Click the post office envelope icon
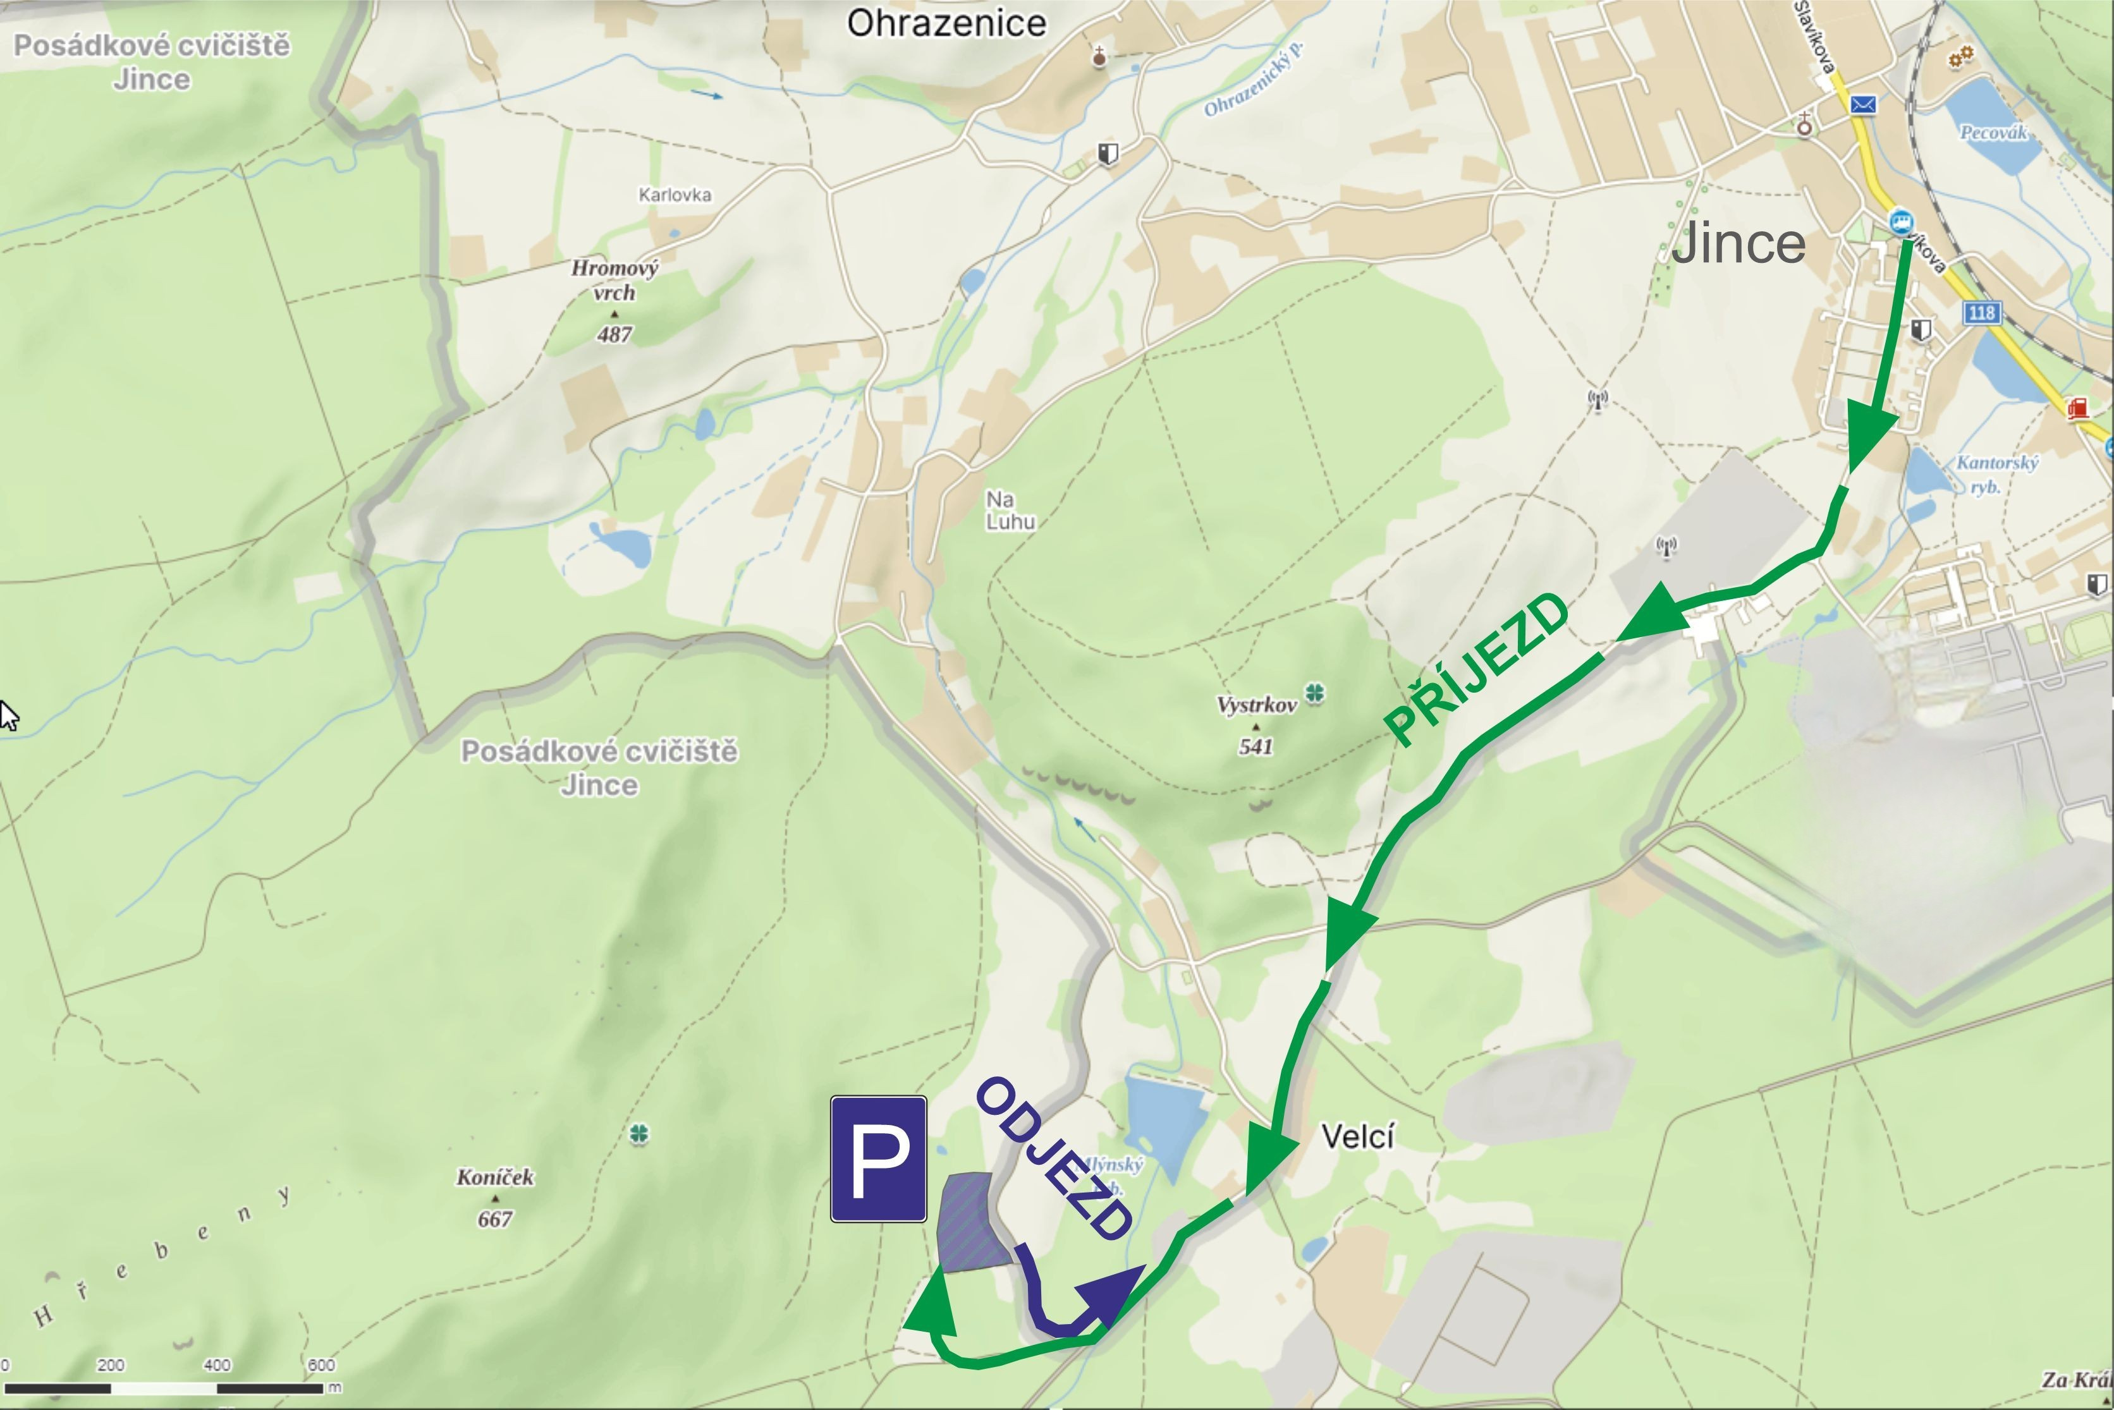 pos(1863,105)
